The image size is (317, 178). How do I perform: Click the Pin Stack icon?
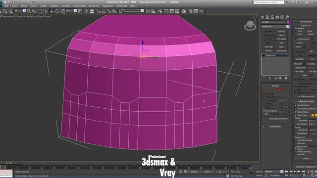pos(264,78)
